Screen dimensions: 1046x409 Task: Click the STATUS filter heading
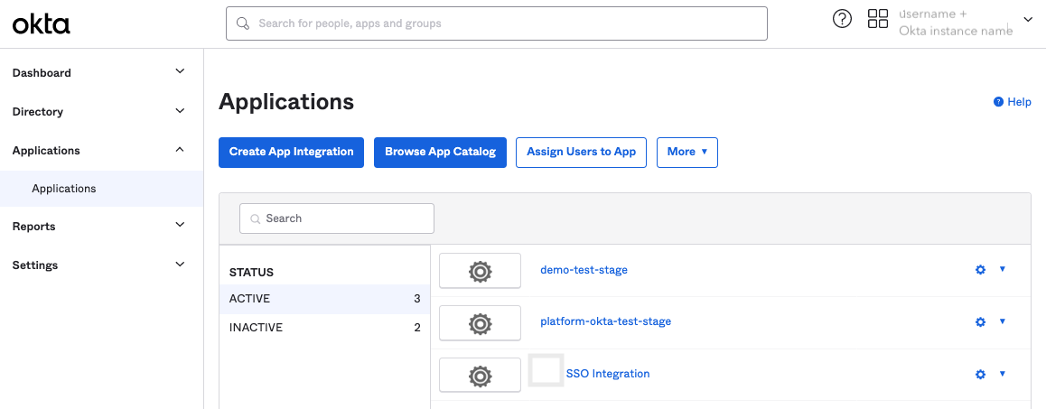pos(251,273)
